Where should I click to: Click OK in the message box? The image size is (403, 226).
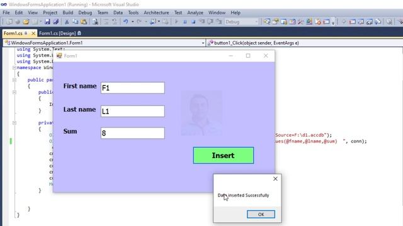(261, 214)
